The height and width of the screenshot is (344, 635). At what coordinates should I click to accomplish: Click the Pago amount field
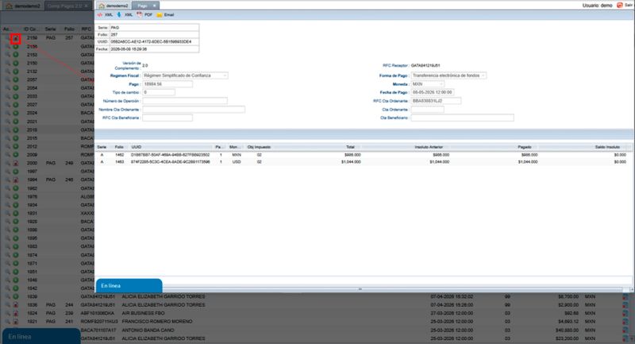167,84
